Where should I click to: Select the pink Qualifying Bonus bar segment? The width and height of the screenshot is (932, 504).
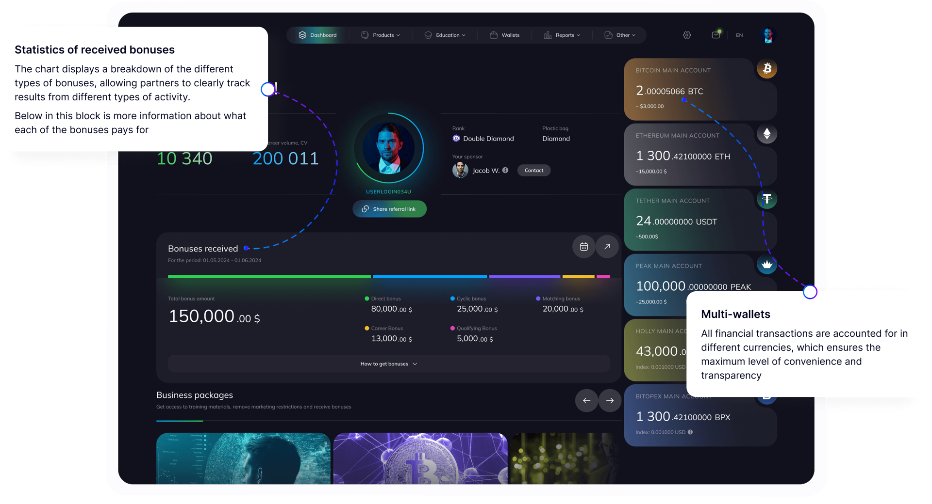pyautogui.click(x=603, y=277)
